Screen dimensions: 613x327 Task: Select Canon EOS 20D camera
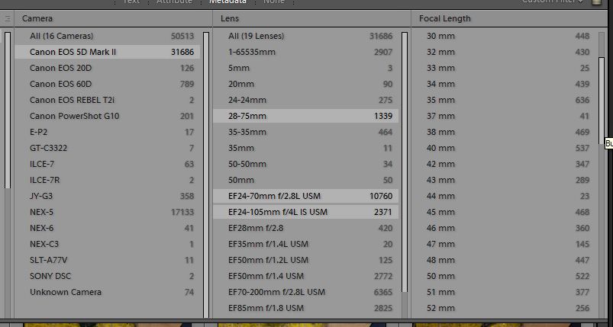pos(107,68)
